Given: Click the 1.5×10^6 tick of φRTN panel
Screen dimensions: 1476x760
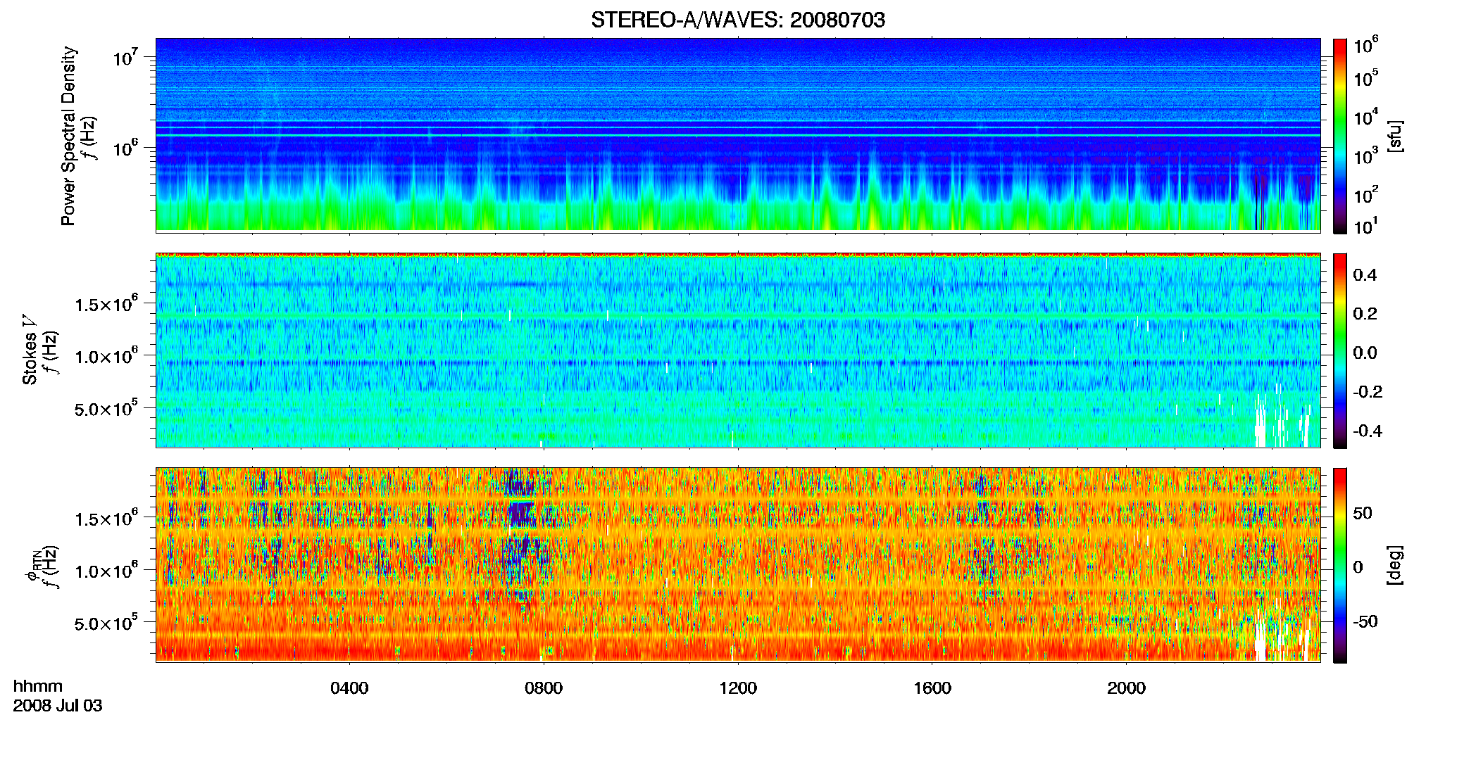Looking at the screenshot, I should click(x=106, y=518).
